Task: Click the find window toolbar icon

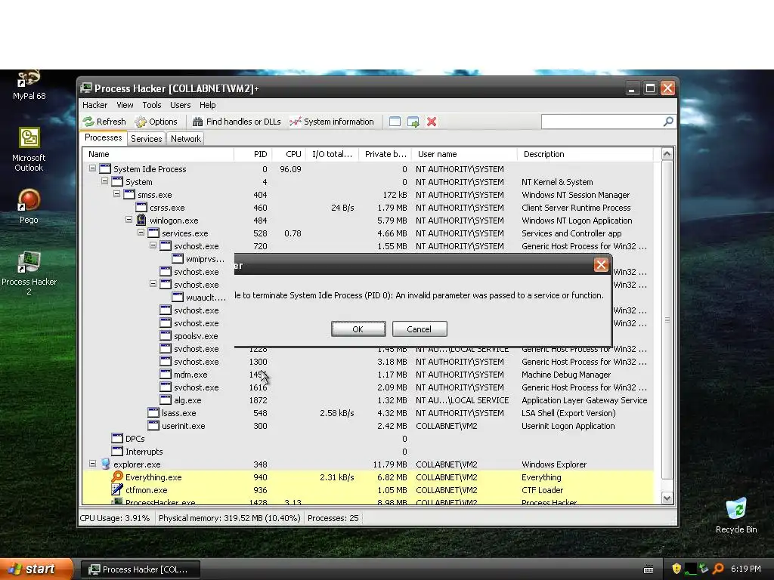Action: (395, 122)
